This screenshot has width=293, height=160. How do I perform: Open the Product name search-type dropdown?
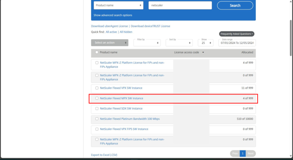pos(118,5)
